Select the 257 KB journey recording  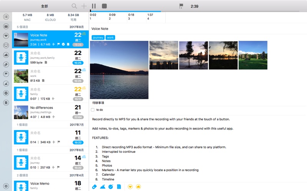(x=50, y=163)
